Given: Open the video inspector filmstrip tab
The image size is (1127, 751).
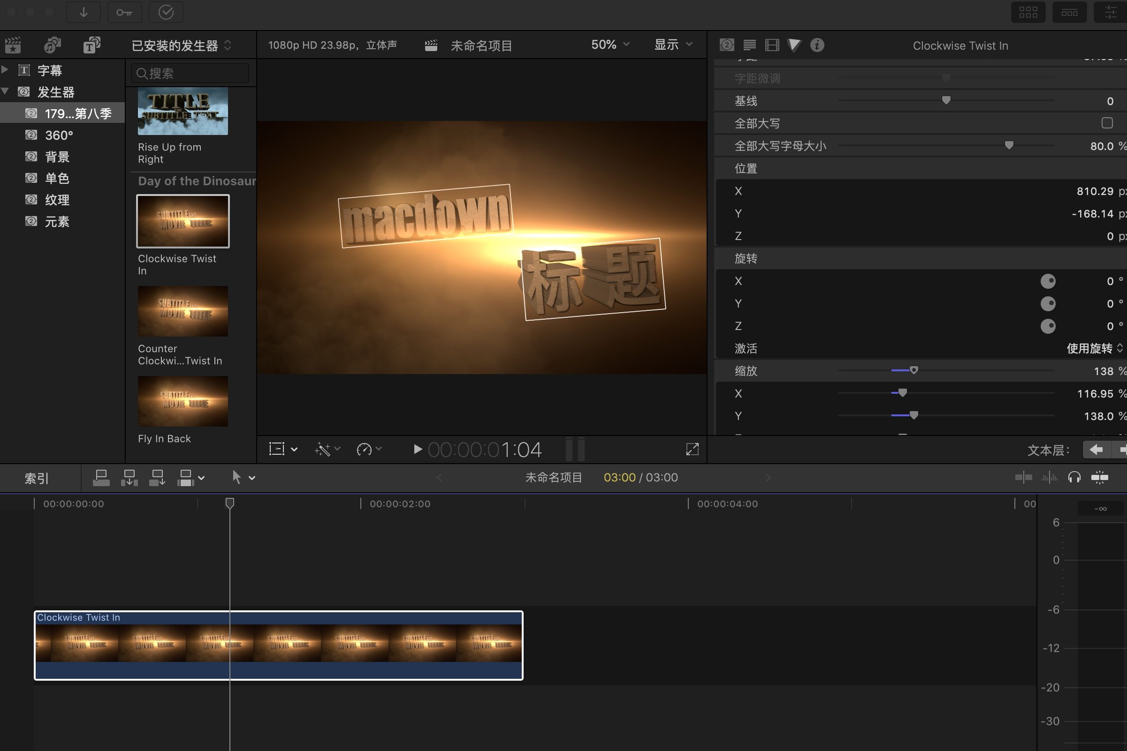Looking at the screenshot, I should tap(772, 45).
